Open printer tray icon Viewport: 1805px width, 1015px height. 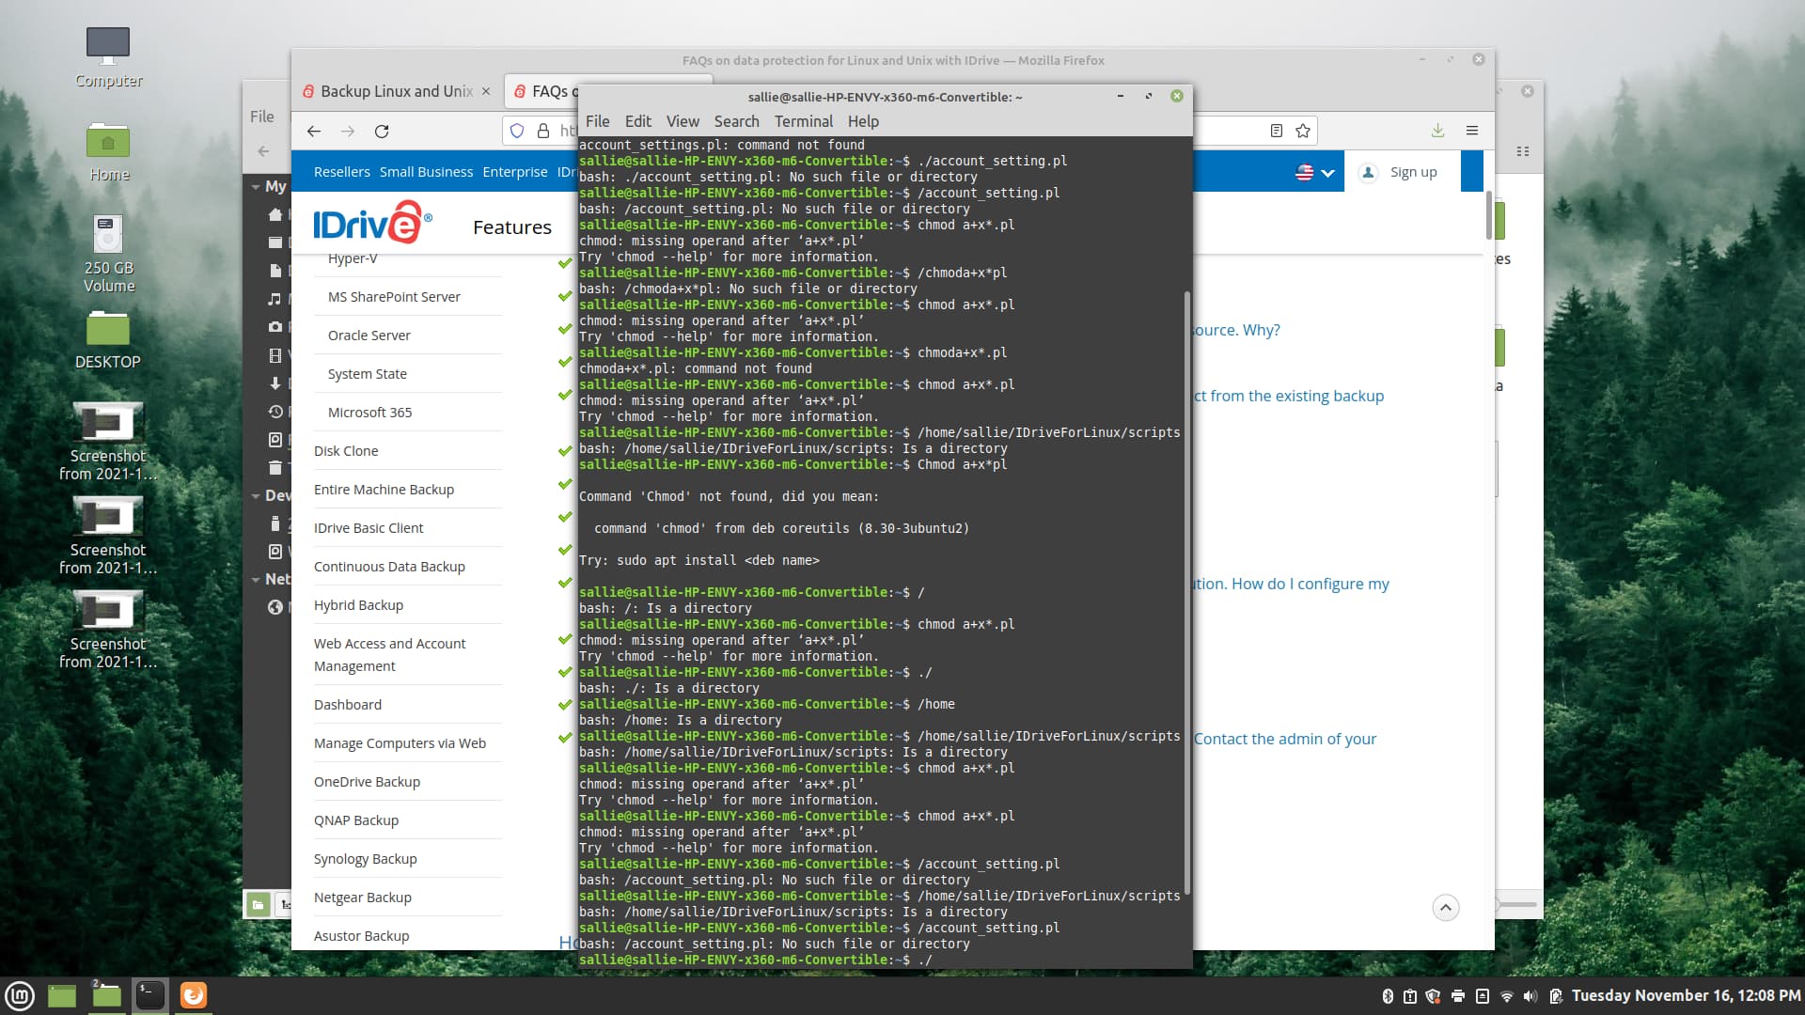pyautogui.click(x=1457, y=996)
